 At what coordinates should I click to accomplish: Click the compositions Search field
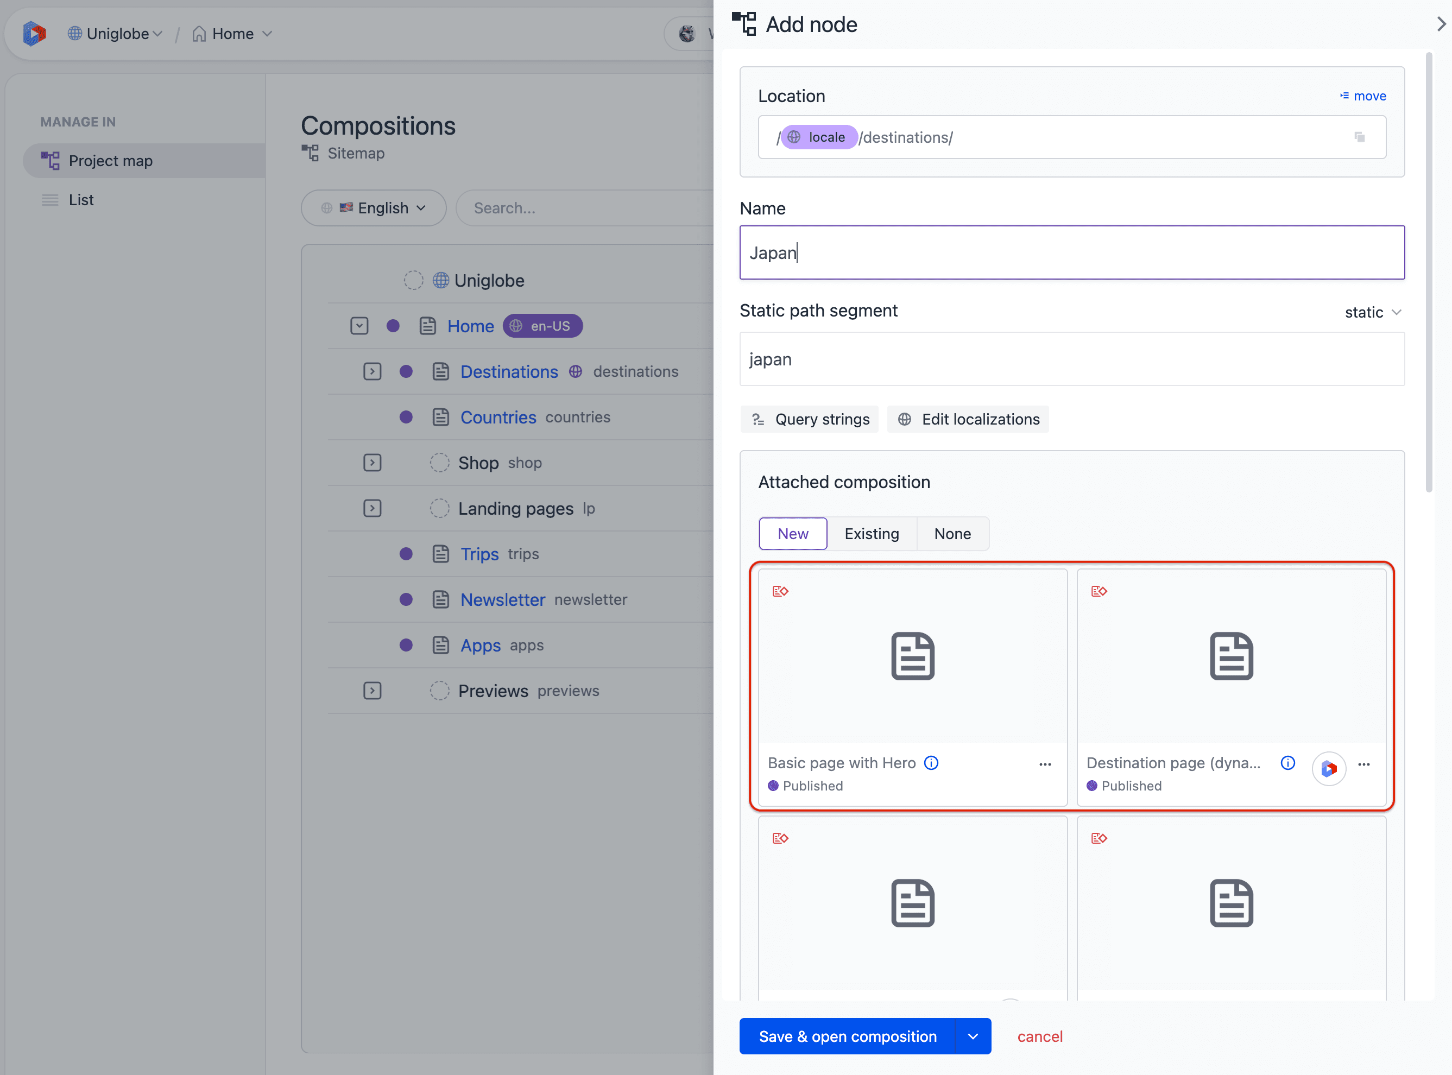(584, 208)
